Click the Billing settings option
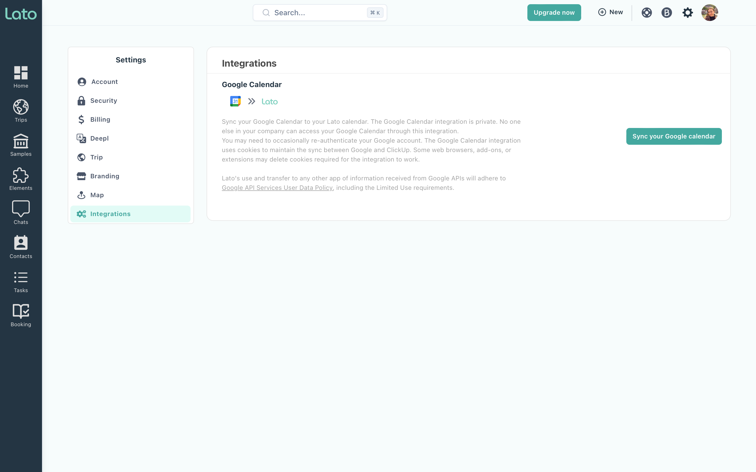Viewport: 756px width, 472px height. (x=100, y=119)
